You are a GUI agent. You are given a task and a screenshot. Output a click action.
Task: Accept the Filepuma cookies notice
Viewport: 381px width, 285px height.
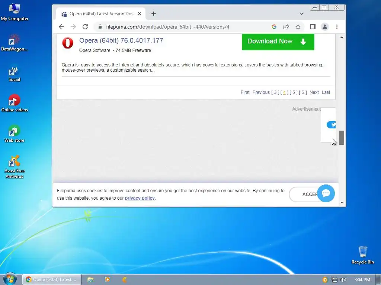click(x=304, y=194)
